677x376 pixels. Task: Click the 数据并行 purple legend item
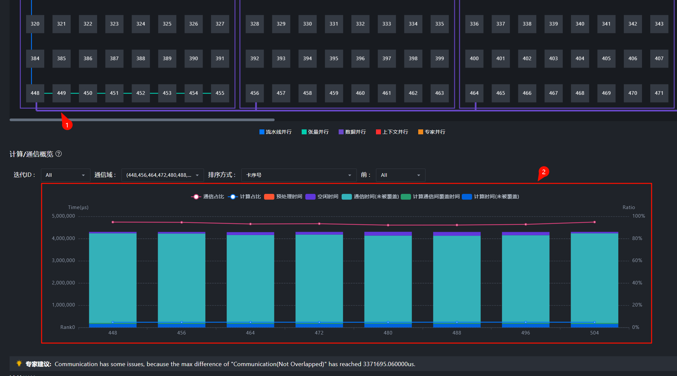[352, 132]
